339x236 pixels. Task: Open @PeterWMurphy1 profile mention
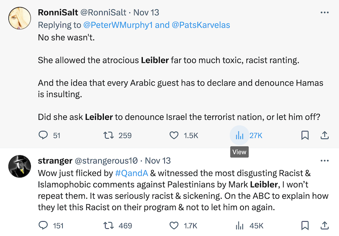click(119, 25)
